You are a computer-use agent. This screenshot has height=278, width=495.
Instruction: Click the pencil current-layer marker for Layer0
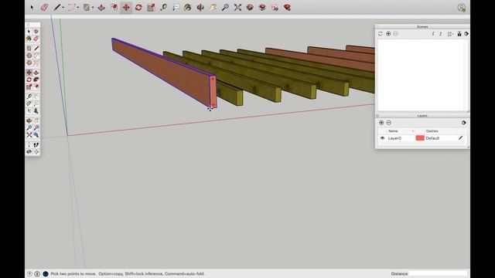pos(461,137)
